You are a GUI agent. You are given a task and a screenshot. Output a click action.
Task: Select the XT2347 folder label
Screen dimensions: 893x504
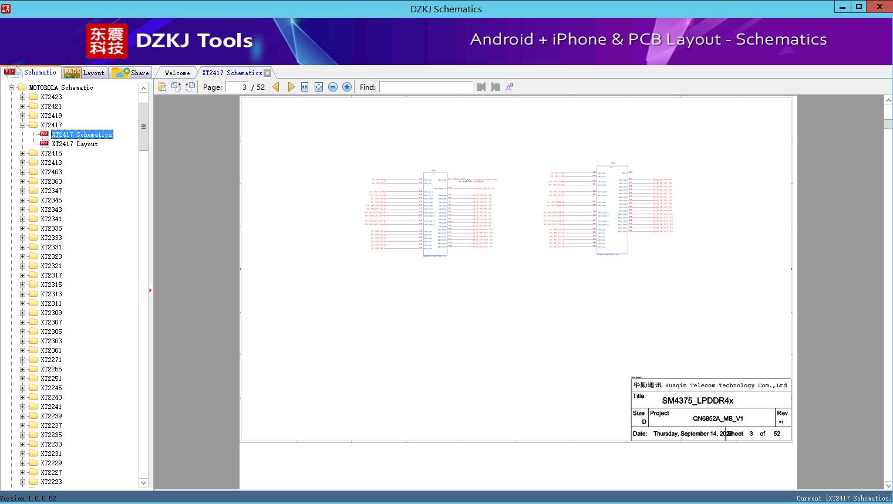[51, 191]
